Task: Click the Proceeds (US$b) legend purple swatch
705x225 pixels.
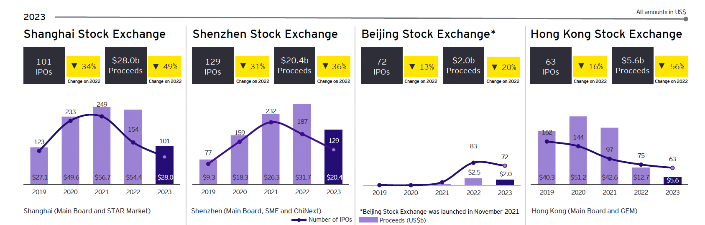Action: pos(368,220)
